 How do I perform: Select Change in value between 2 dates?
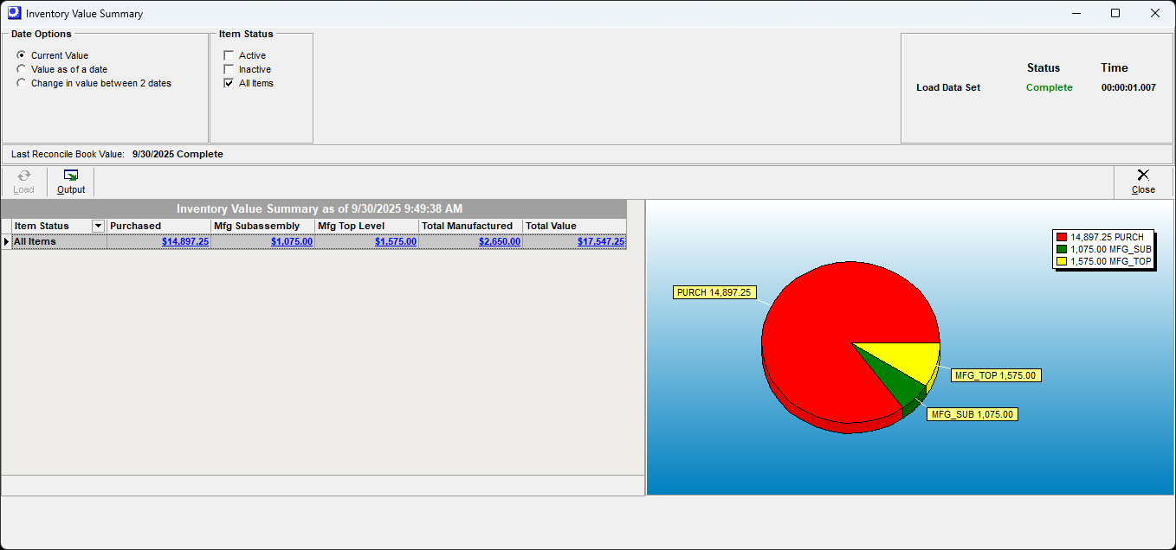coord(20,82)
